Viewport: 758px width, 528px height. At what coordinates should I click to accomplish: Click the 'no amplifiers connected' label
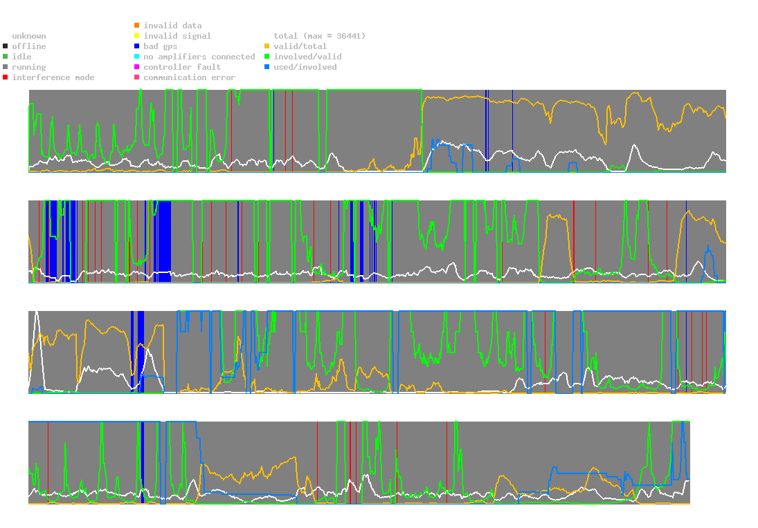[199, 57]
